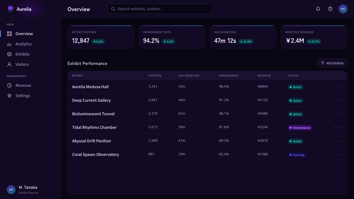
Task: Open the help question mark icon
Action: [x=330, y=9]
